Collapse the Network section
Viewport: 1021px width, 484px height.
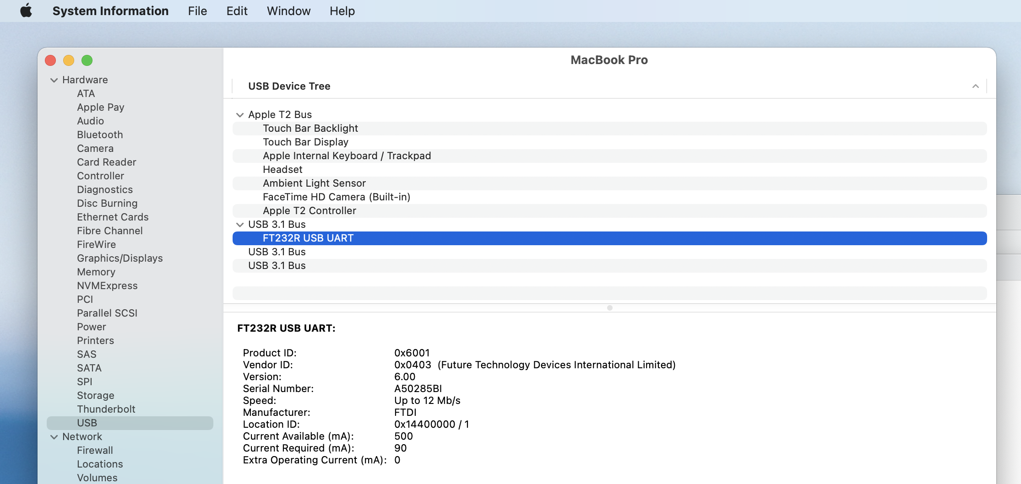pyautogui.click(x=54, y=437)
